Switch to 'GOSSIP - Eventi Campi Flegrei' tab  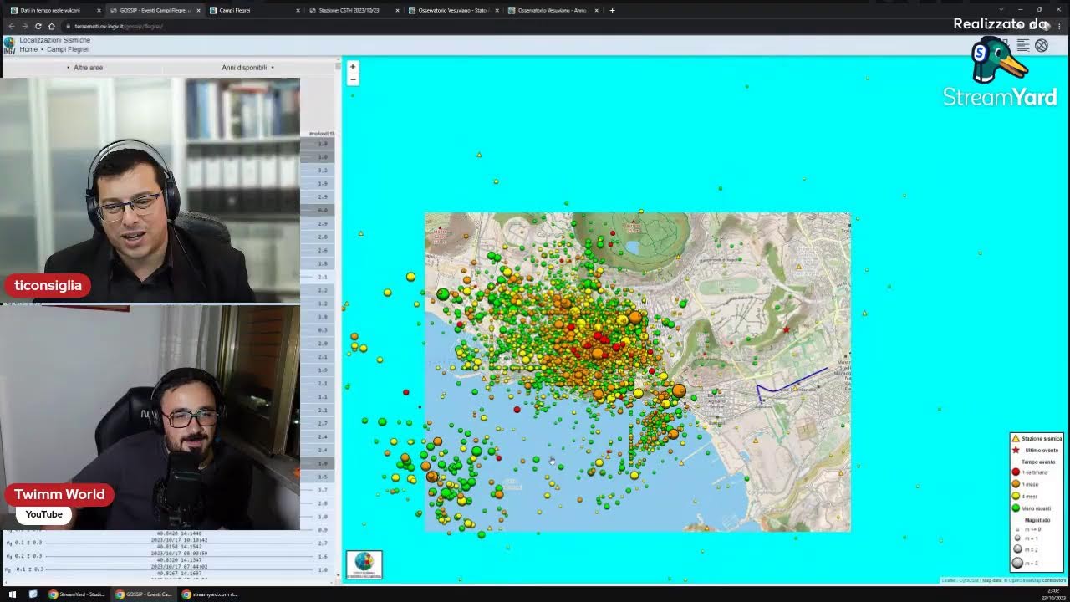[x=154, y=10]
